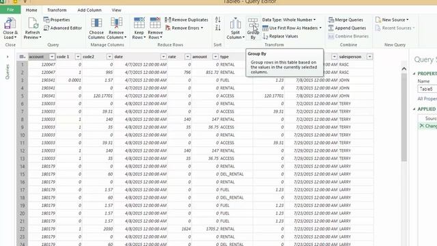This screenshot has height=246, width=437.
Task: Open the Advanced Editor
Action: (x=63, y=28)
